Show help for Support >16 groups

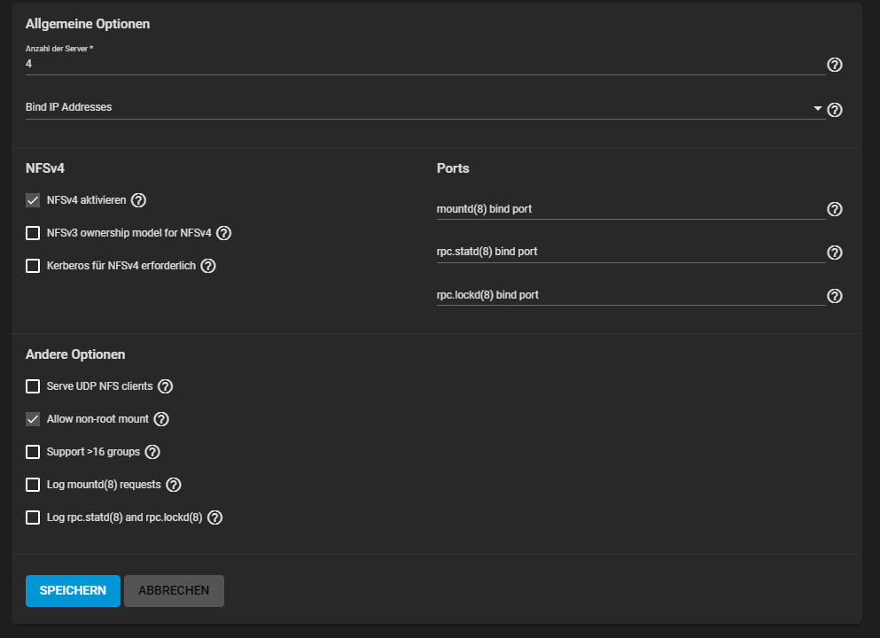[152, 452]
